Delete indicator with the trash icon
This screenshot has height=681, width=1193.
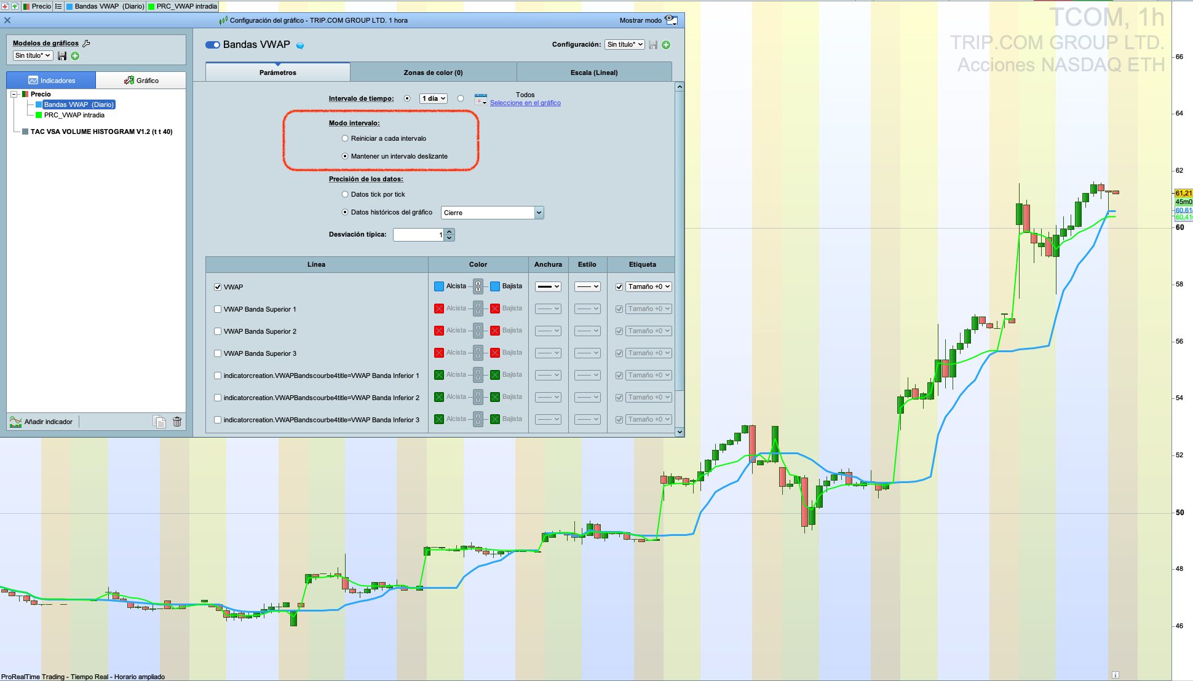(x=177, y=422)
